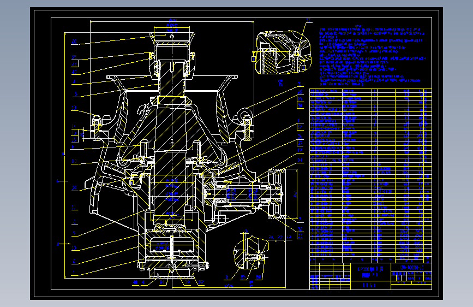This screenshot has width=473, height=307.
Task: Select part callout number 1
Action: pos(74,272)
